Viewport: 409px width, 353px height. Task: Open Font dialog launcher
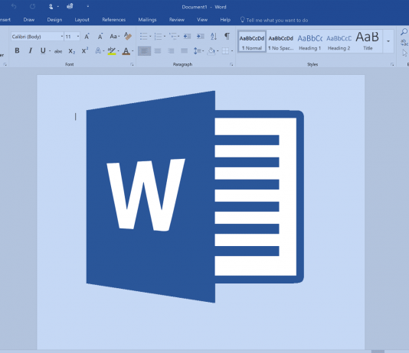point(132,64)
